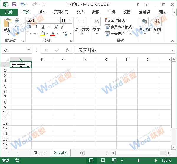The height and width of the screenshot is (164, 177).
Task: Switch to Sheet1 tab
Action: coord(40,152)
